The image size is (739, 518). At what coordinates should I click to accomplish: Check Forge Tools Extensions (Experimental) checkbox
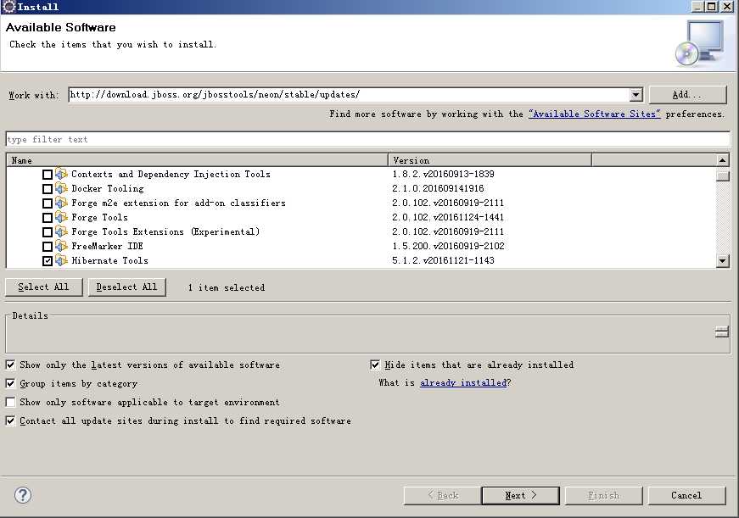[x=48, y=232]
